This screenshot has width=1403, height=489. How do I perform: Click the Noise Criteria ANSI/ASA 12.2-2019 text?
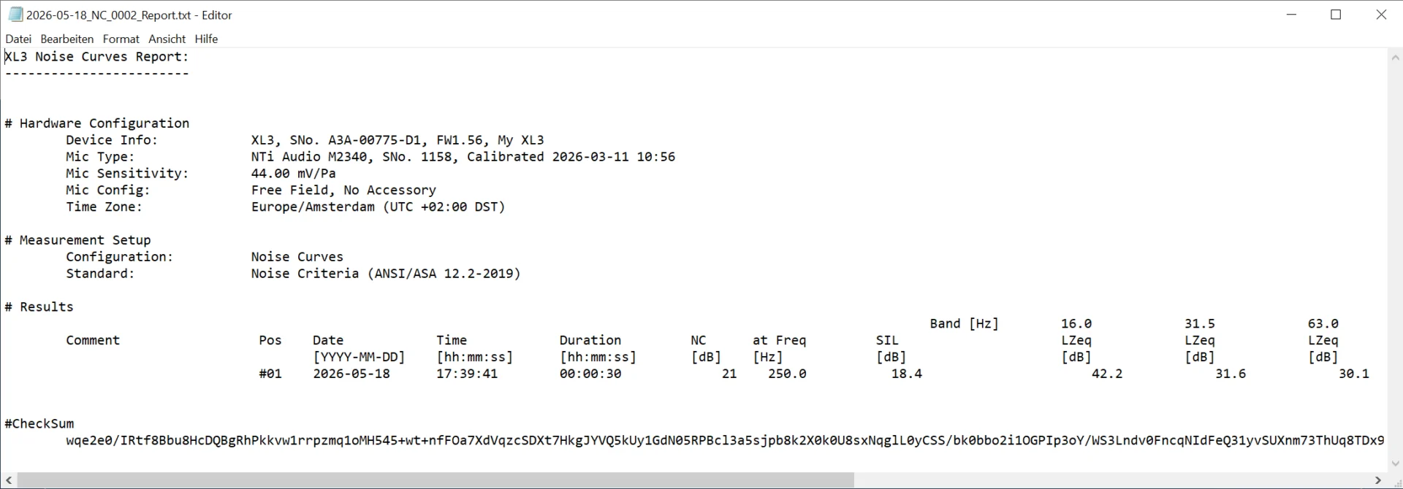tap(386, 274)
